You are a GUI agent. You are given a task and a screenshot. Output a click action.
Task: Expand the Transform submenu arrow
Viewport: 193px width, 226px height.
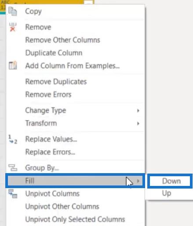point(138,123)
